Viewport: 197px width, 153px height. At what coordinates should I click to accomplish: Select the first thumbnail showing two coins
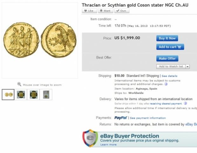8,95
